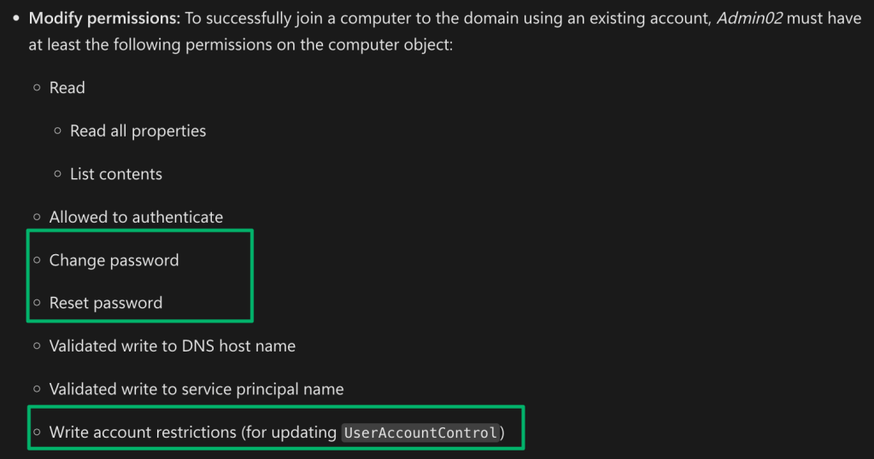Click the highlighted "Reset password" permission
874x459 pixels.
106,303
